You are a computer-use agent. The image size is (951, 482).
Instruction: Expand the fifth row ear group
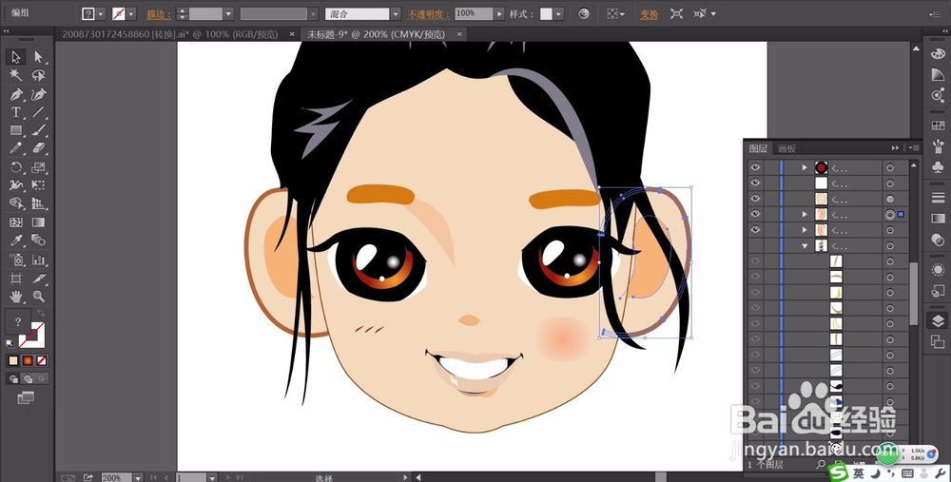(805, 230)
